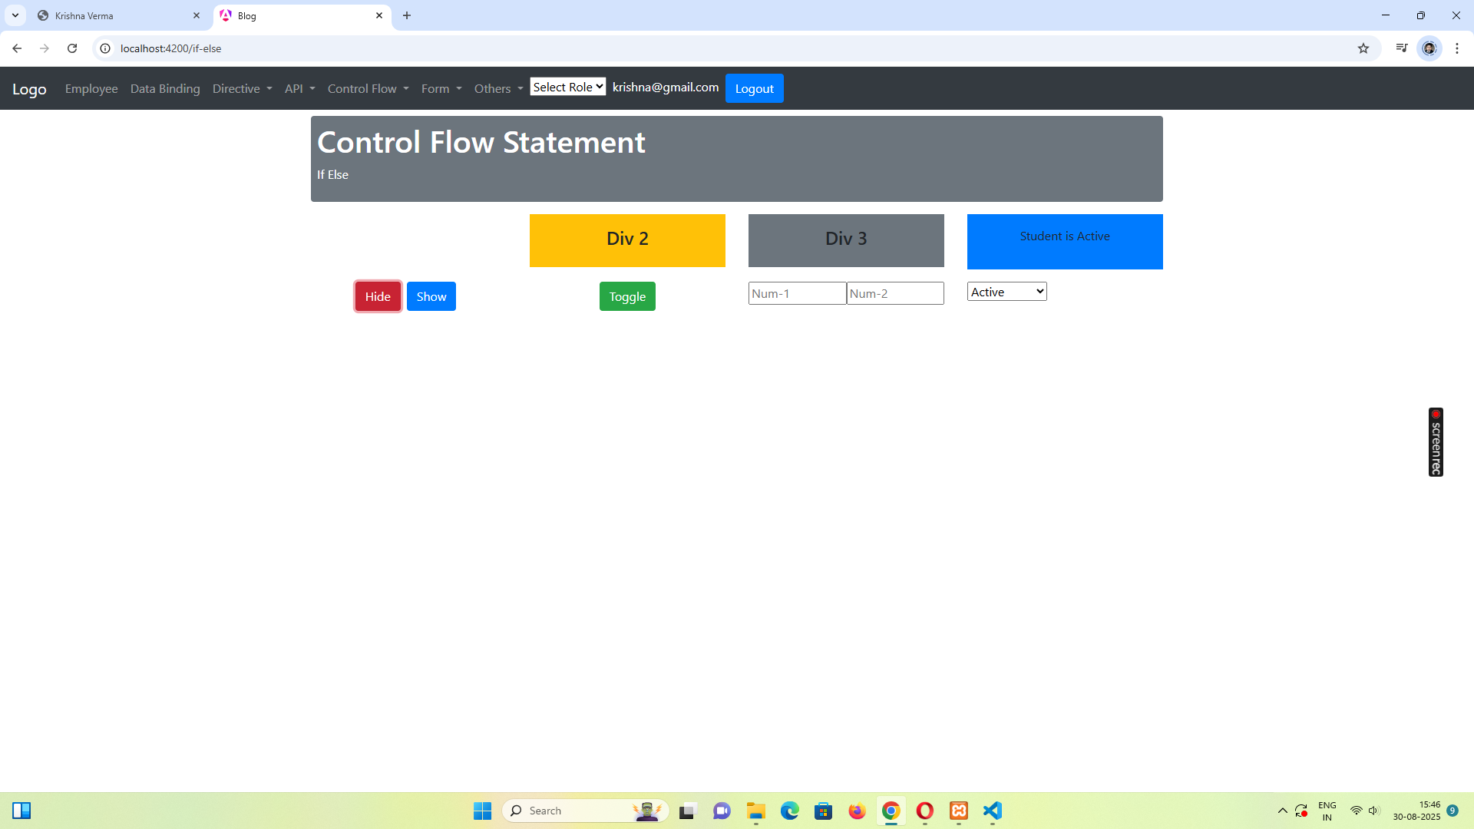Open XAMPP from the taskbar
The image size is (1474, 829).
(x=959, y=811)
